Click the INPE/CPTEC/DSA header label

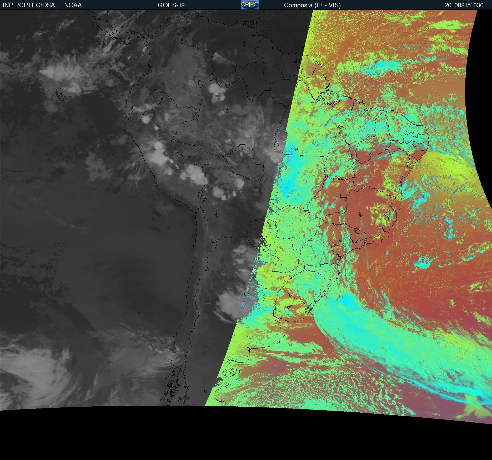29,5
